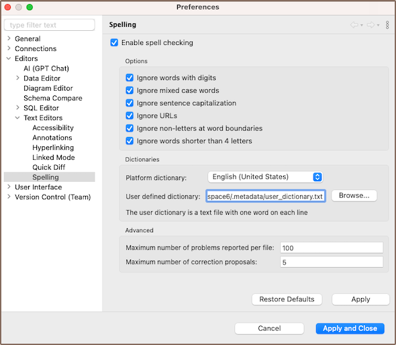The image size is (396, 345).
Task: Toggle Ignore URLs checkbox
Action: [130, 115]
